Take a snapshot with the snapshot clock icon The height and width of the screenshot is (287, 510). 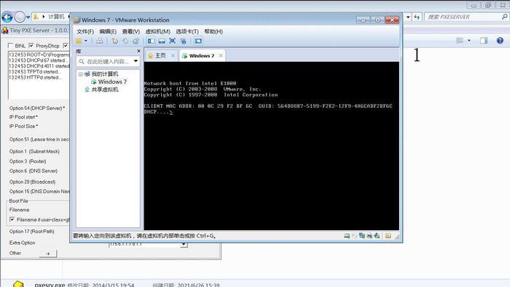115,41
